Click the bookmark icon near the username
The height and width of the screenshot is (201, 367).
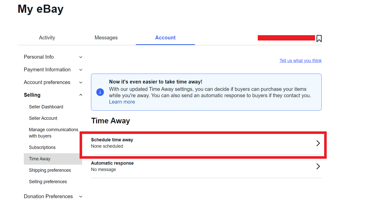coord(319,38)
